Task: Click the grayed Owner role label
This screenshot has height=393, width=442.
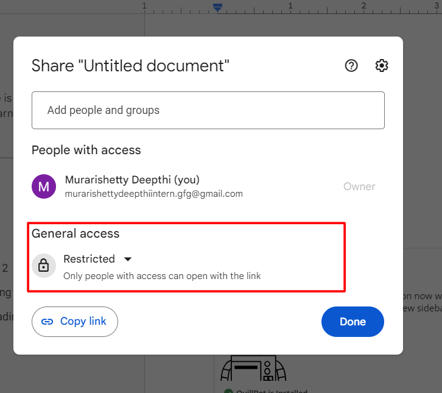Action: 359,186
